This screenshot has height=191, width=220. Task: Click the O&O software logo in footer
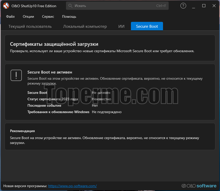pos(199,186)
